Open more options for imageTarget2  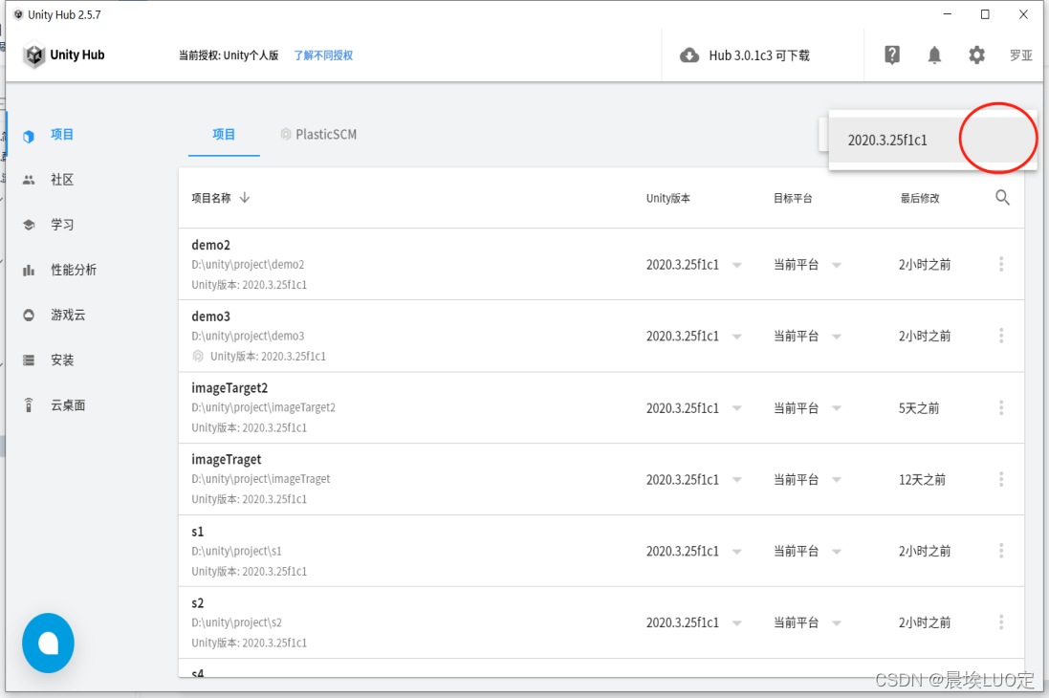click(x=1001, y=407)
